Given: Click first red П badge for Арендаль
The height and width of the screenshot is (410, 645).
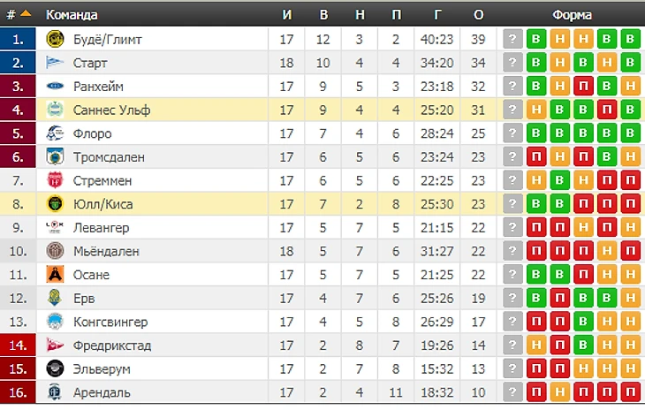Looking at the screenshot, I should [x=536, y=392].
